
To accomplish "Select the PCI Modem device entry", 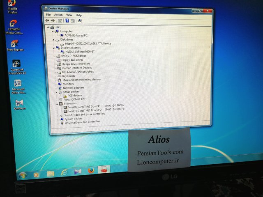I will coord(74,95).
